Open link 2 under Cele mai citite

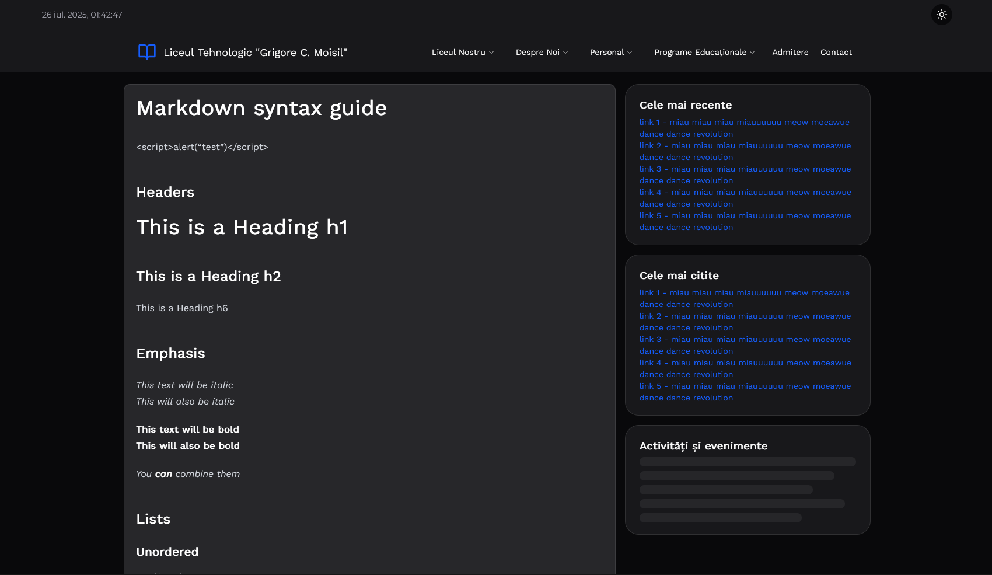[x=745, y=322]
